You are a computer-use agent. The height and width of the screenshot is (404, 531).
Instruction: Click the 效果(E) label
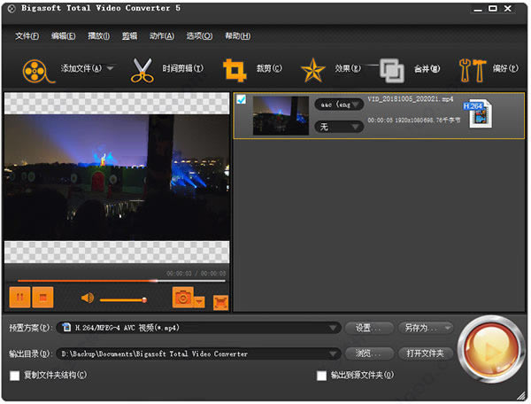point(348,68)
